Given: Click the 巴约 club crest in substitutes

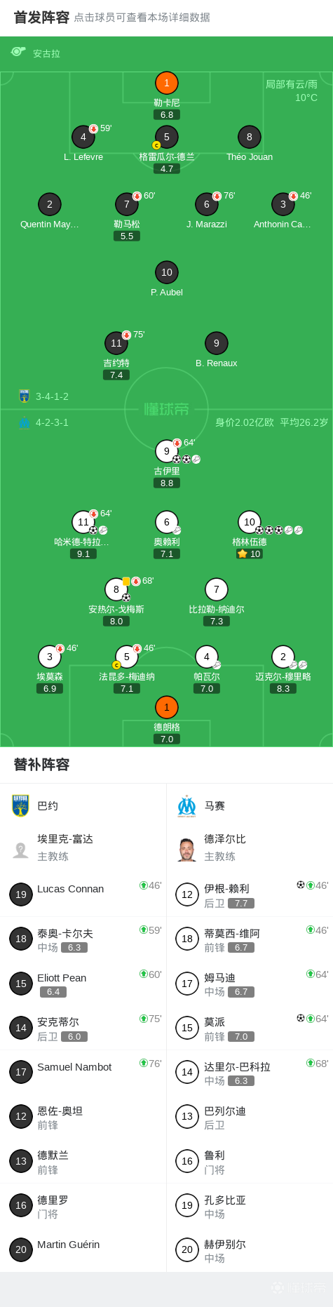Looking at the screenshot, I should (20, 805).
